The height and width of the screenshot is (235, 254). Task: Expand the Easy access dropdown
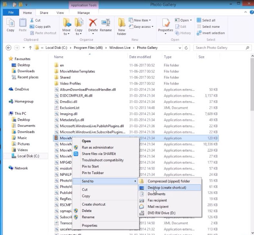[x=141, y=27]
